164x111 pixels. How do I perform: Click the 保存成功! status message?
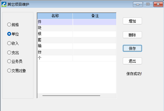click(134, 74)
